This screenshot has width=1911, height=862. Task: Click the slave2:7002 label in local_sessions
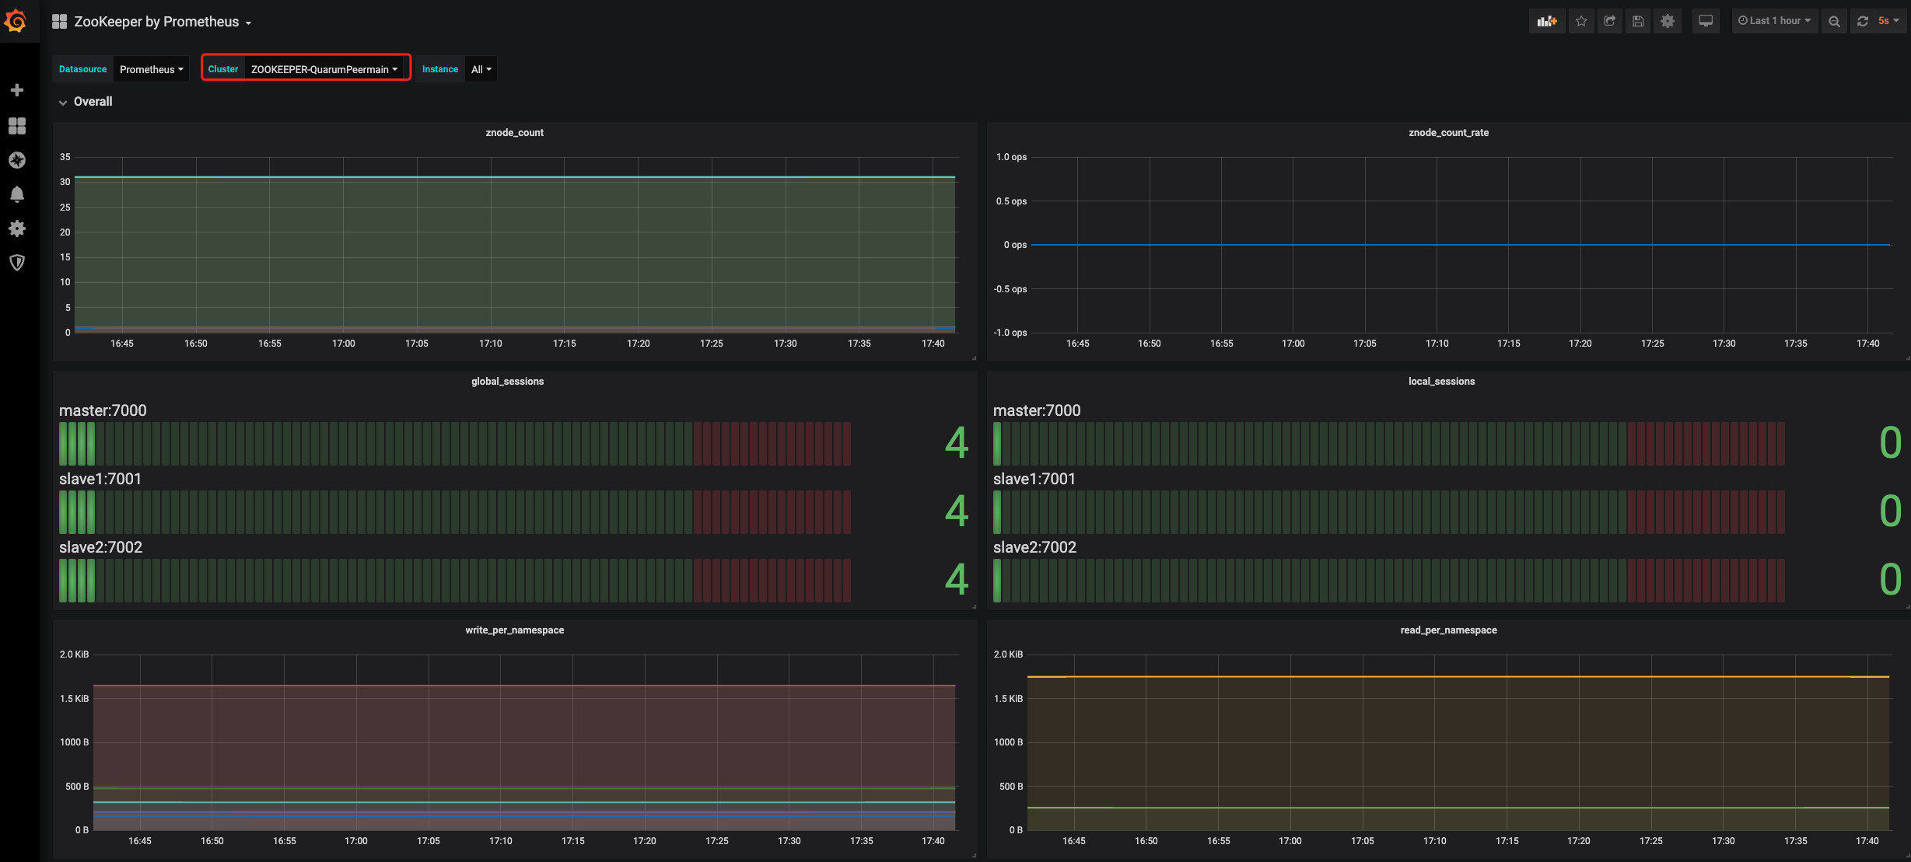pyautogui.click(x=1035, y=547)
